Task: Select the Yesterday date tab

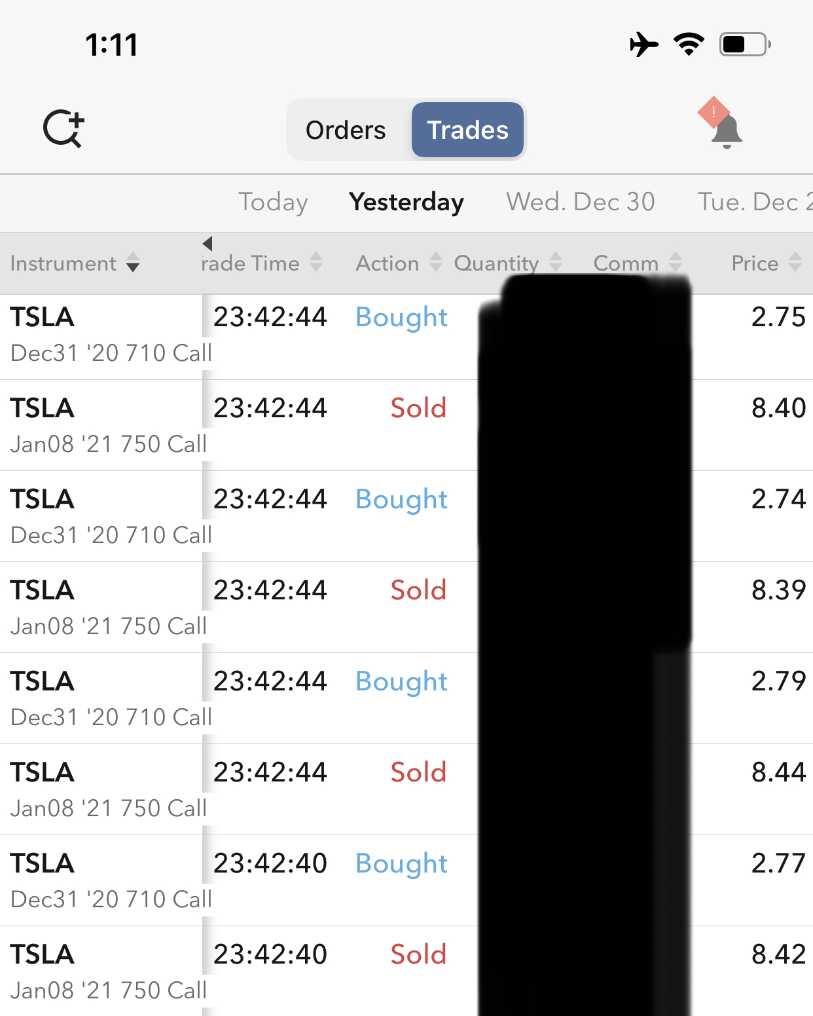Action: tap(406, 202)
